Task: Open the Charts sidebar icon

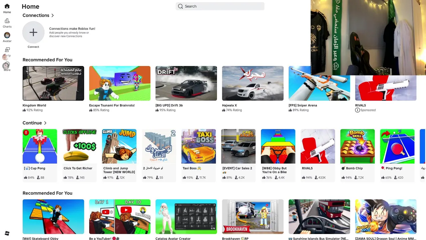Action: [x=7, y=21]
